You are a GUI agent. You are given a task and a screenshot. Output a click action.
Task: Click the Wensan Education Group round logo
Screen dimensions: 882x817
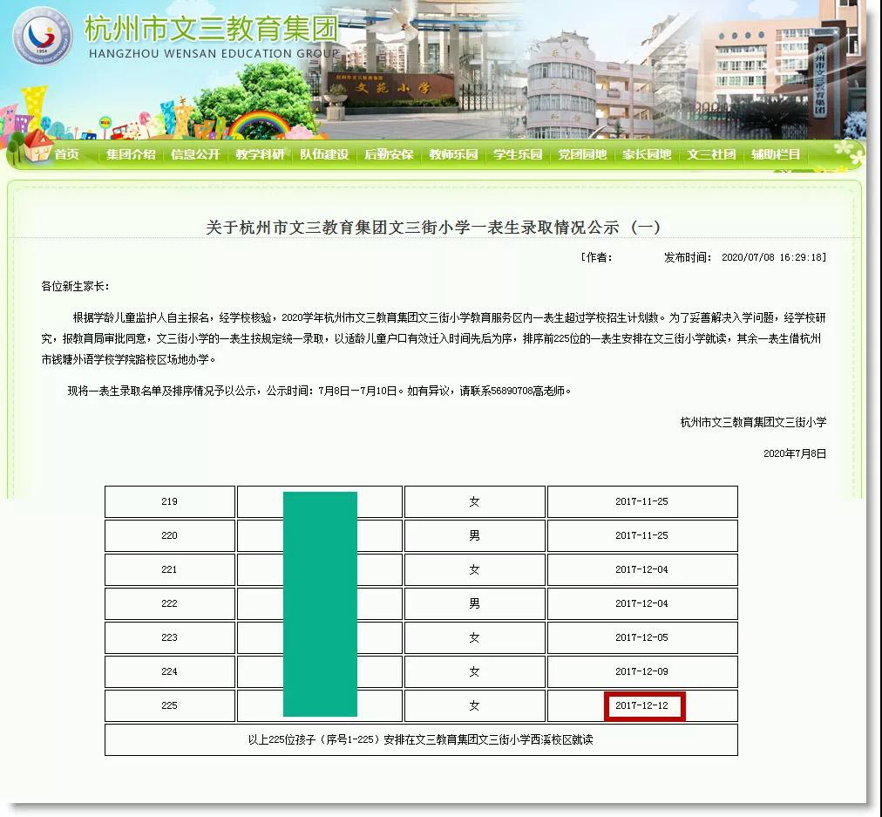43,36
